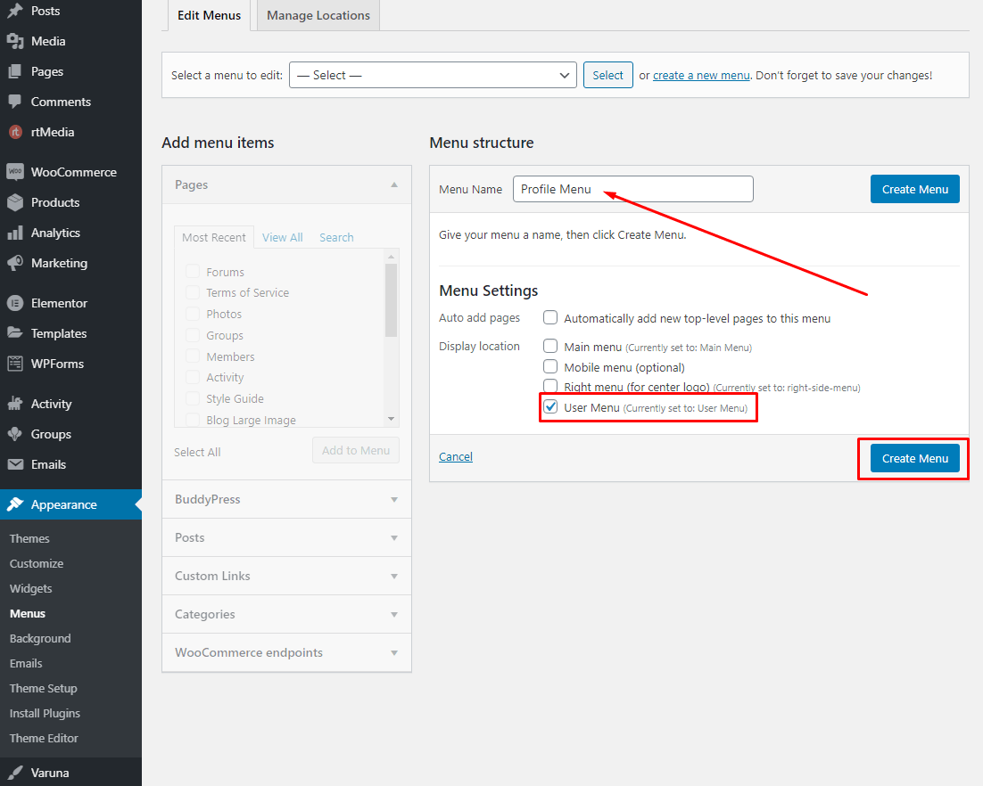The width and height of the screenshot is (983, 786).
Task: Click the WPForms icon in sidebar
Action: click(15, 364)
